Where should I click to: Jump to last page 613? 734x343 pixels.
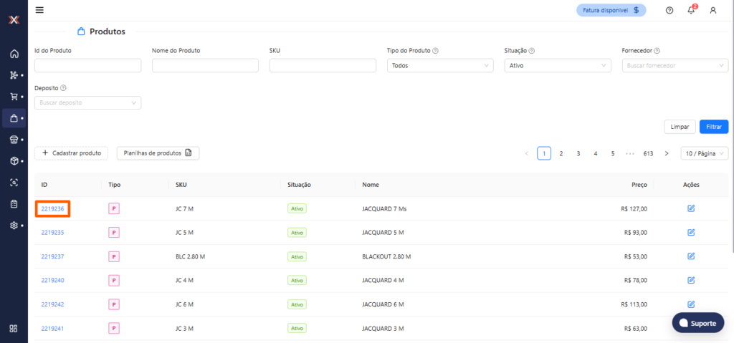pos(648,153)
